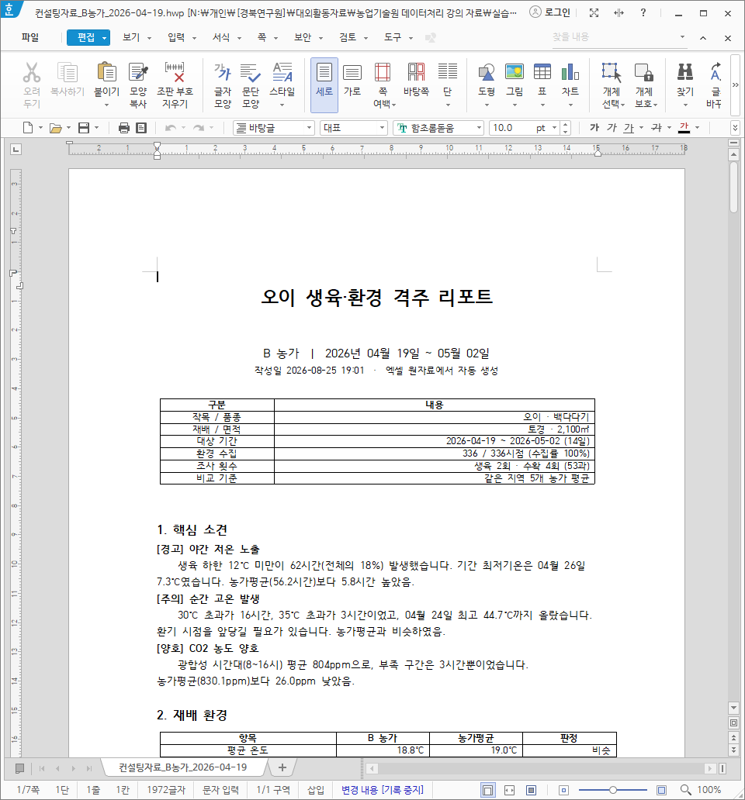Click the add new document tab plus button

282,767
